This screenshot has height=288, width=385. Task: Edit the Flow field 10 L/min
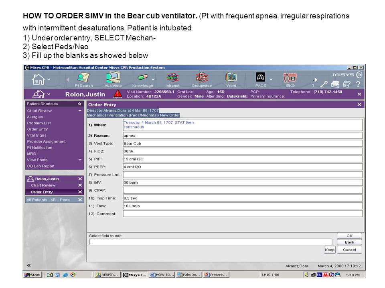pos(243,206)
